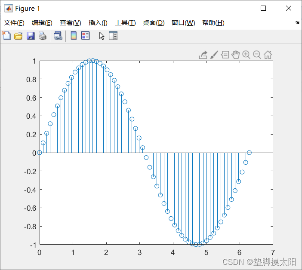This screenshot has height=270, width=302.
Task: Click the axes export icon above the plot
Action: [x=203, y=55]
